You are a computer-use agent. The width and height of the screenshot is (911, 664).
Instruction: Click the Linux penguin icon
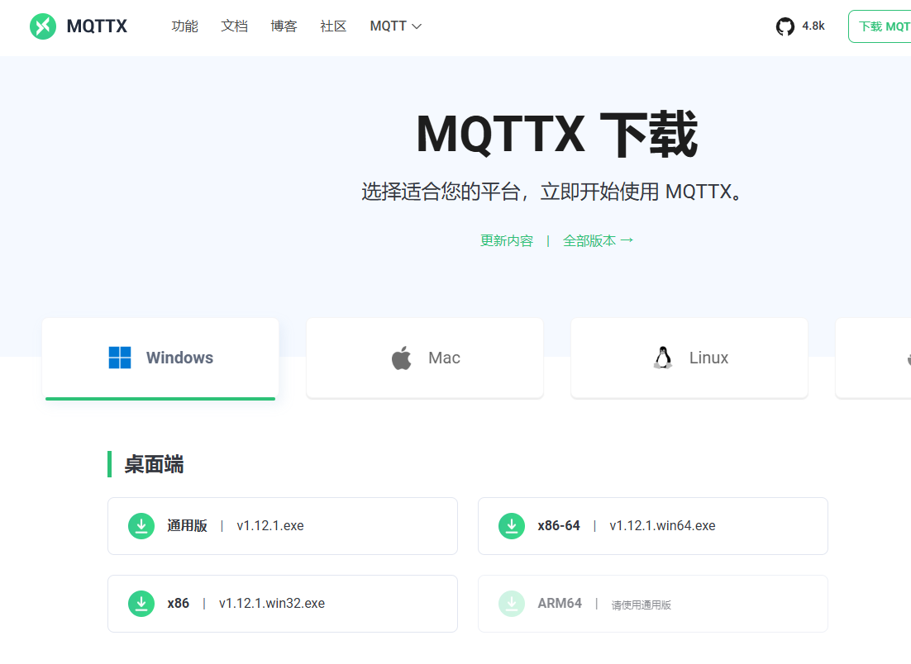(x=663, y=358)
